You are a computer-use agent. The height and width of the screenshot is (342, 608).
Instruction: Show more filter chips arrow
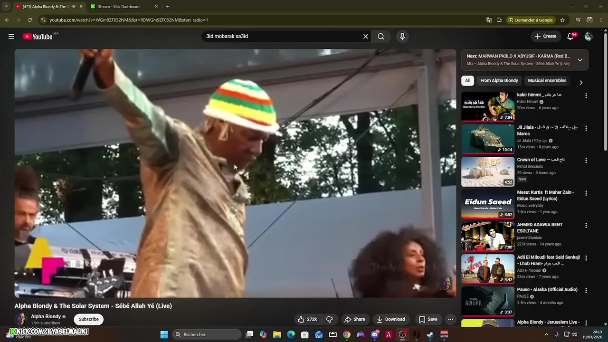[x=581, y=82]
